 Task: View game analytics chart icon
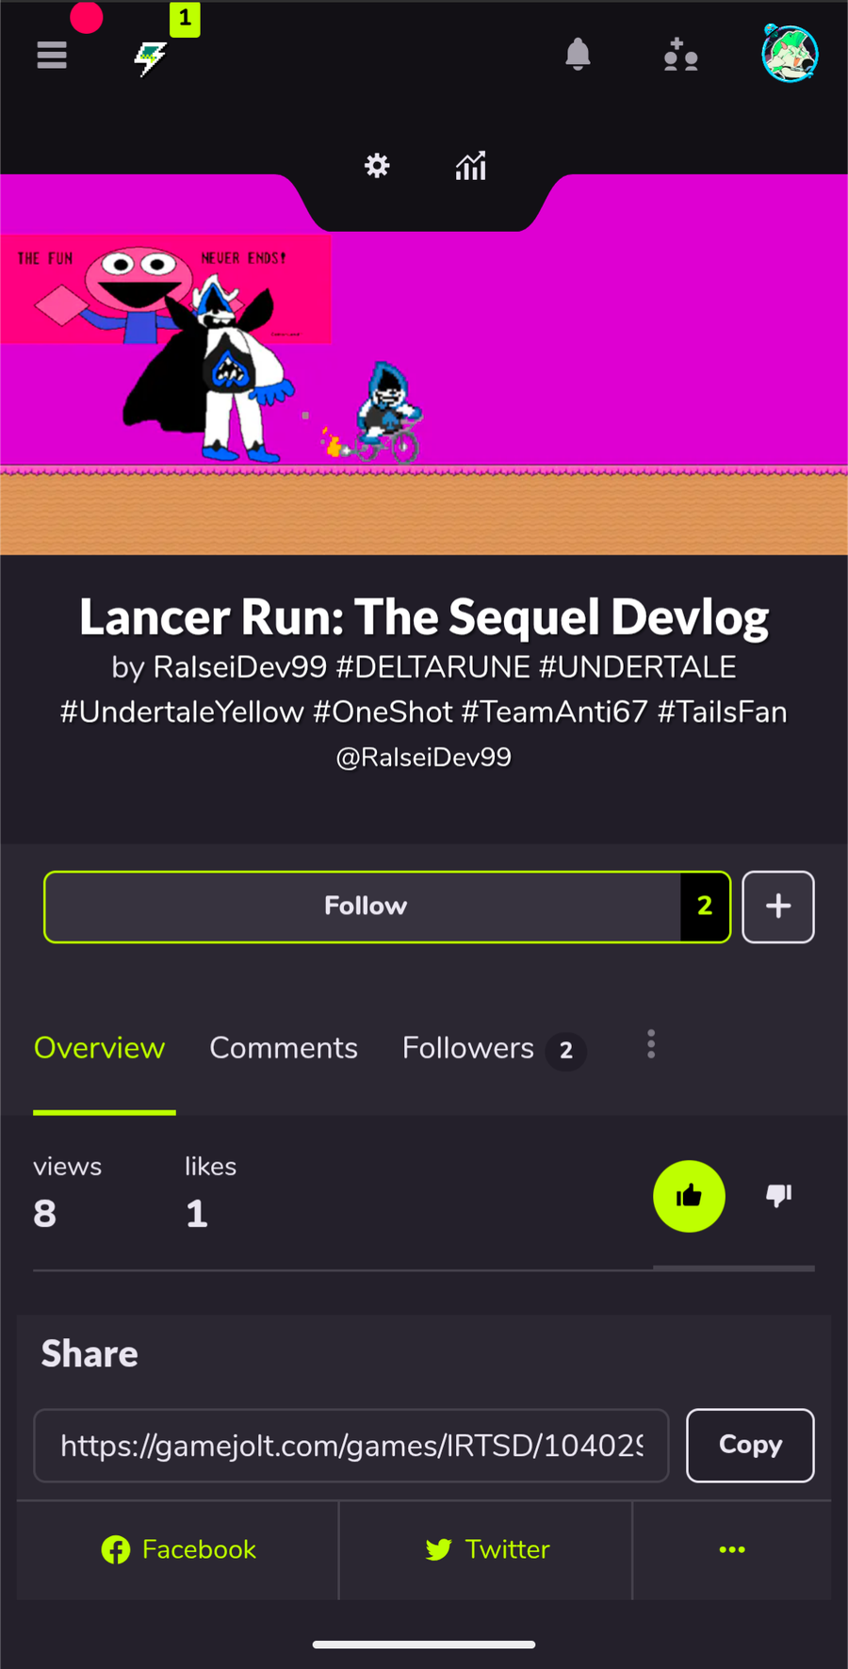470,166
